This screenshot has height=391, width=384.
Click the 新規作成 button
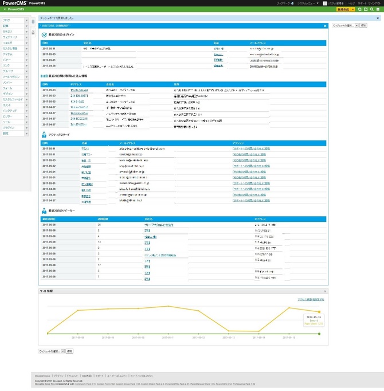click(x=344, y=10)
